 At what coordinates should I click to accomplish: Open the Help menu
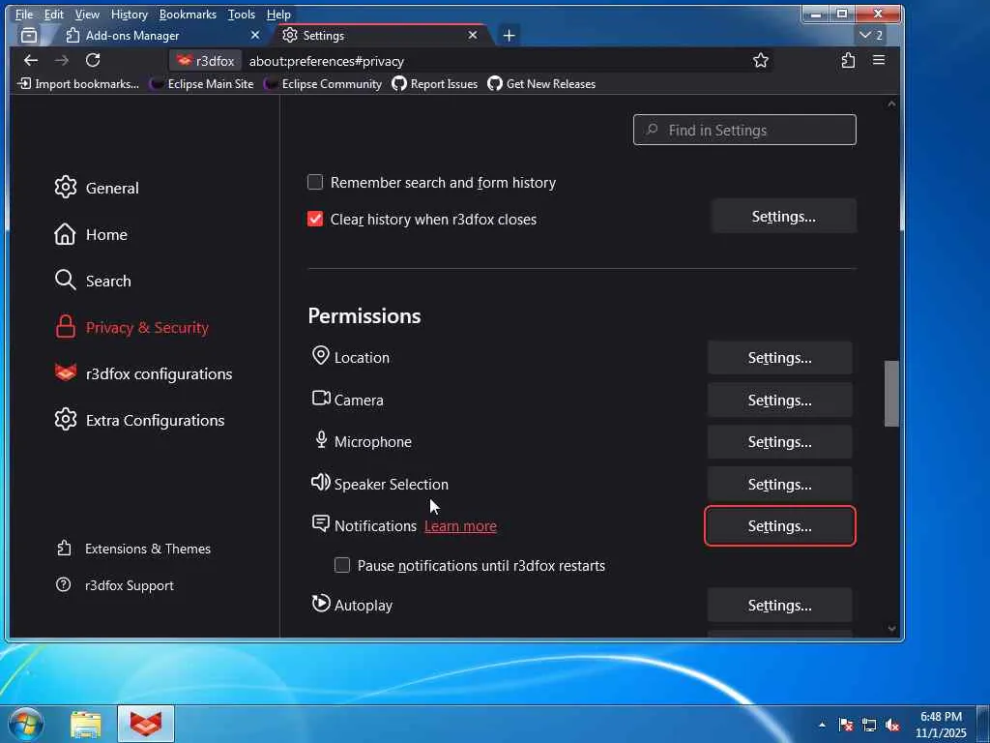(x=278, y=14)
